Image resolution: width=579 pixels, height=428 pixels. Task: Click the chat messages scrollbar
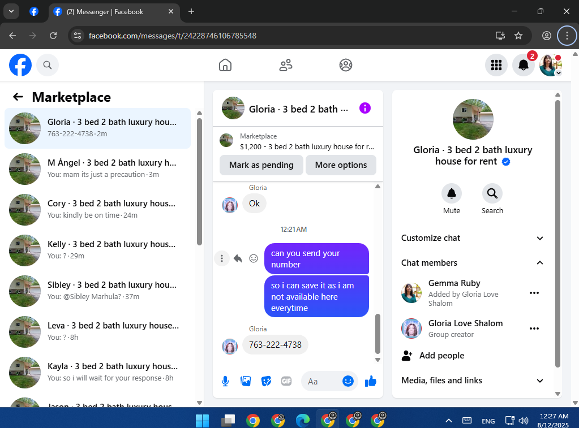pyautogui.click(x=378, y=334)
